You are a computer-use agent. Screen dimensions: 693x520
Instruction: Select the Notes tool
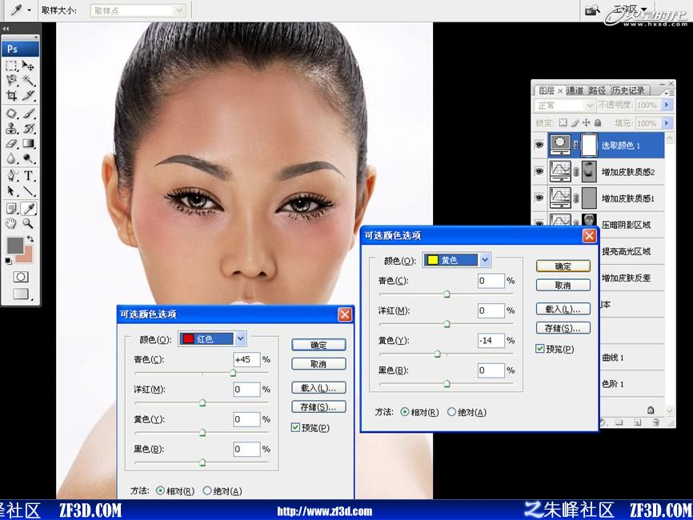click(x=11, y=208)
